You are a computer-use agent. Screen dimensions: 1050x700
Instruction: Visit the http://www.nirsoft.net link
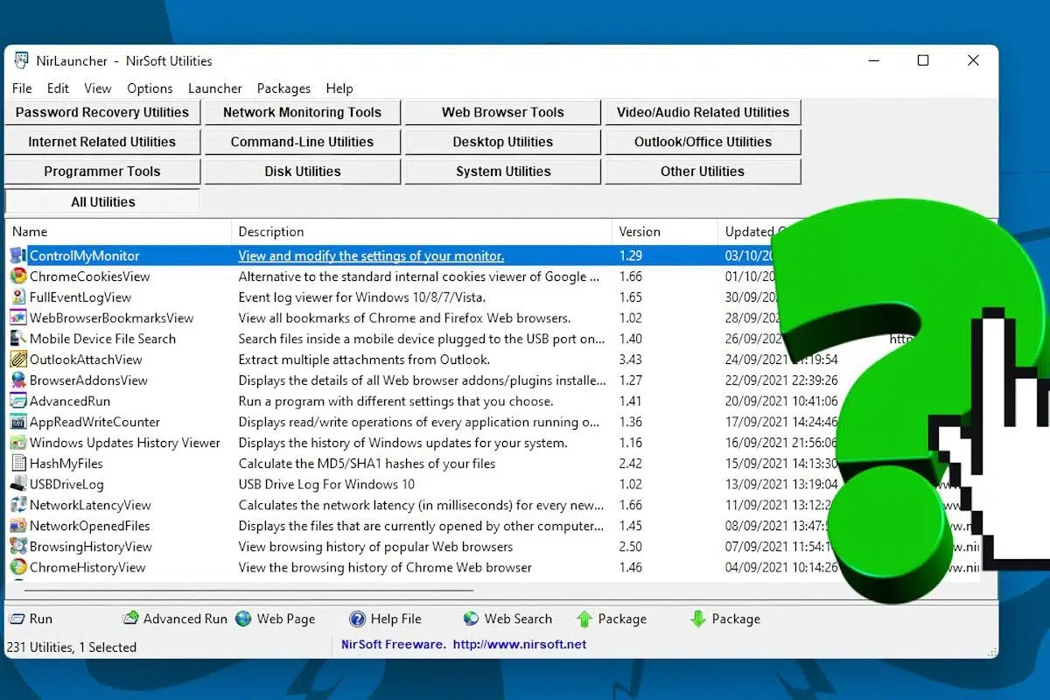(520, 645)
